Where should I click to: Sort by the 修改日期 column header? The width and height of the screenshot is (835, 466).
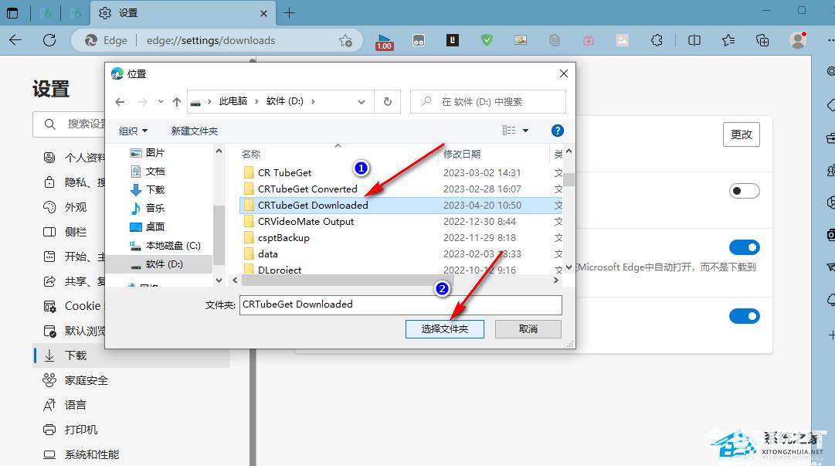(x=462, y=155)
